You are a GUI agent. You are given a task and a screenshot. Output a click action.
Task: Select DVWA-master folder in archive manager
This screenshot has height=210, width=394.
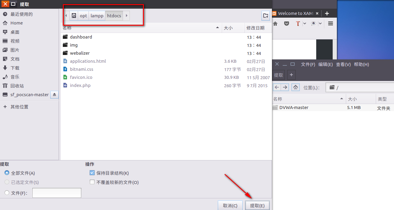333,108
